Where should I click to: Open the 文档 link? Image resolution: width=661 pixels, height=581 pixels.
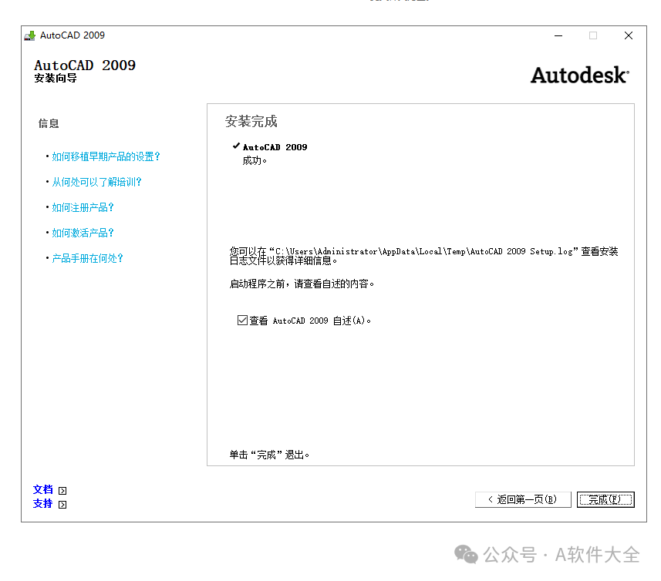[x=43, y=489]
